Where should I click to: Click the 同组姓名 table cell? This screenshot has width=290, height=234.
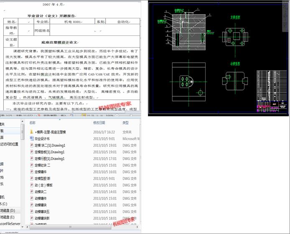click(42, 30)
